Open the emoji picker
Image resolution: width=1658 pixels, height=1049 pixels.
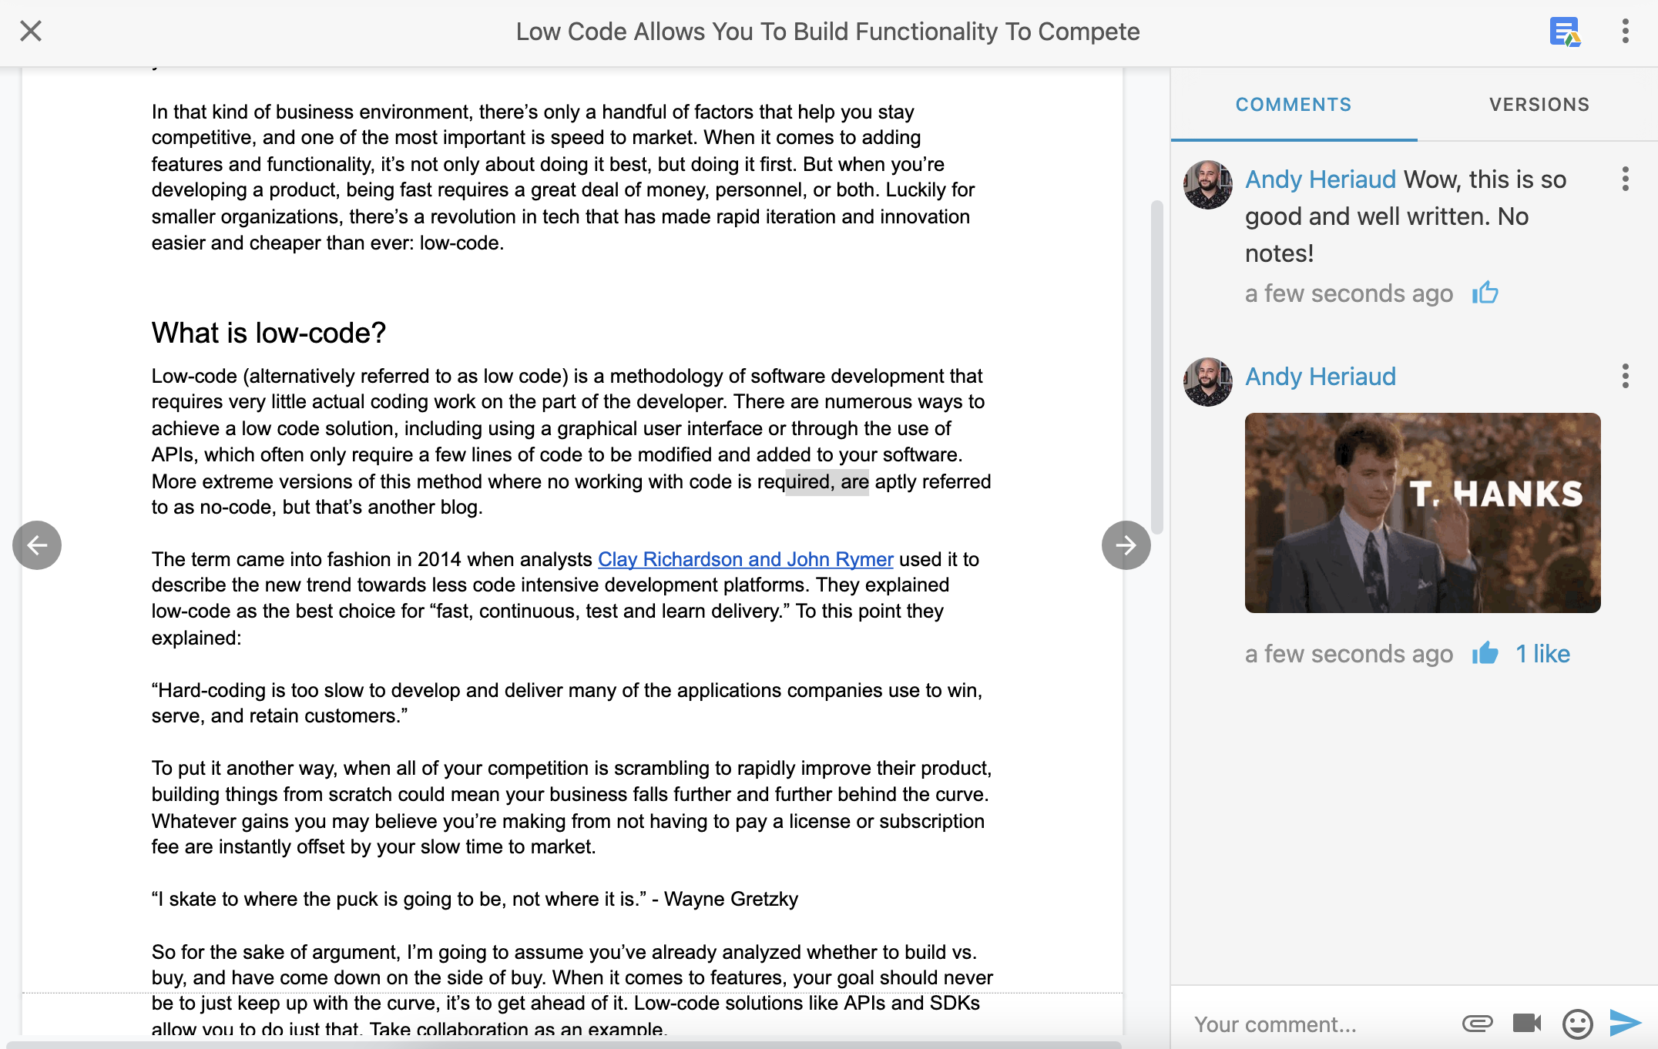click(x=1577, y=1024)
